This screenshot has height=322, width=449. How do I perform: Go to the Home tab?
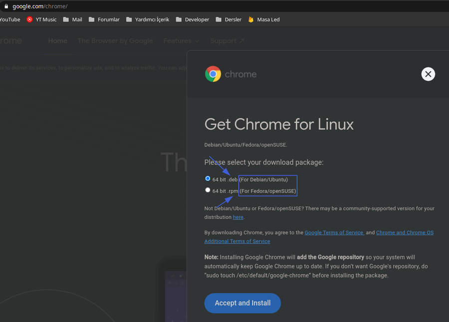pyautogui.click(x=58, y=41)
